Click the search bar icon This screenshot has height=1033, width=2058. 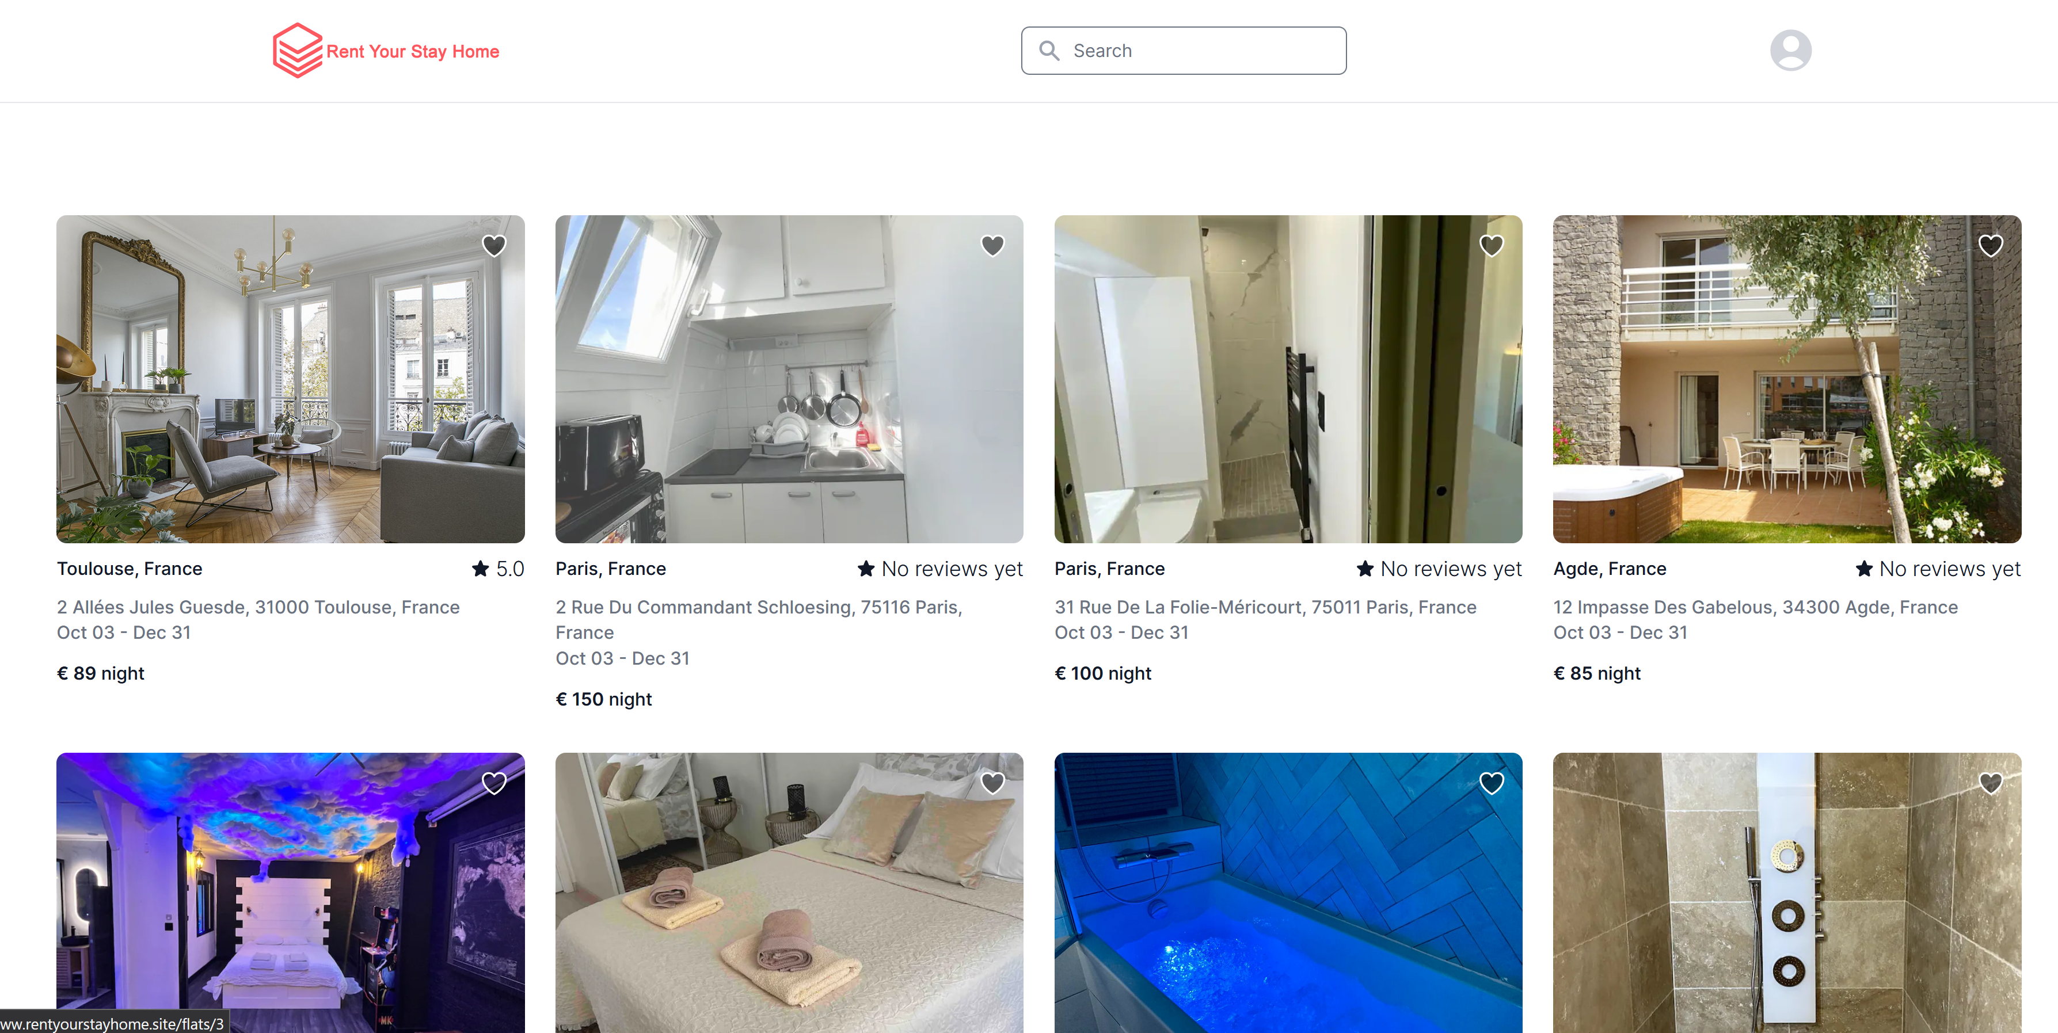click(x=1049, y=50)
